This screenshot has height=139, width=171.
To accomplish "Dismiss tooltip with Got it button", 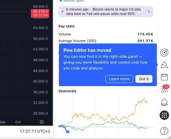I will (144, 79).
